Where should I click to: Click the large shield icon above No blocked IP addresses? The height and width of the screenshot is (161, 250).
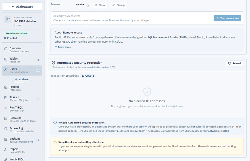pyautogui.click(x=147, y=92)
